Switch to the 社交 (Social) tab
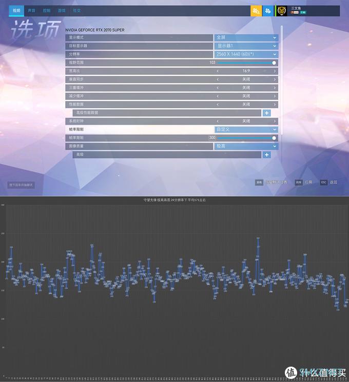 77,11
